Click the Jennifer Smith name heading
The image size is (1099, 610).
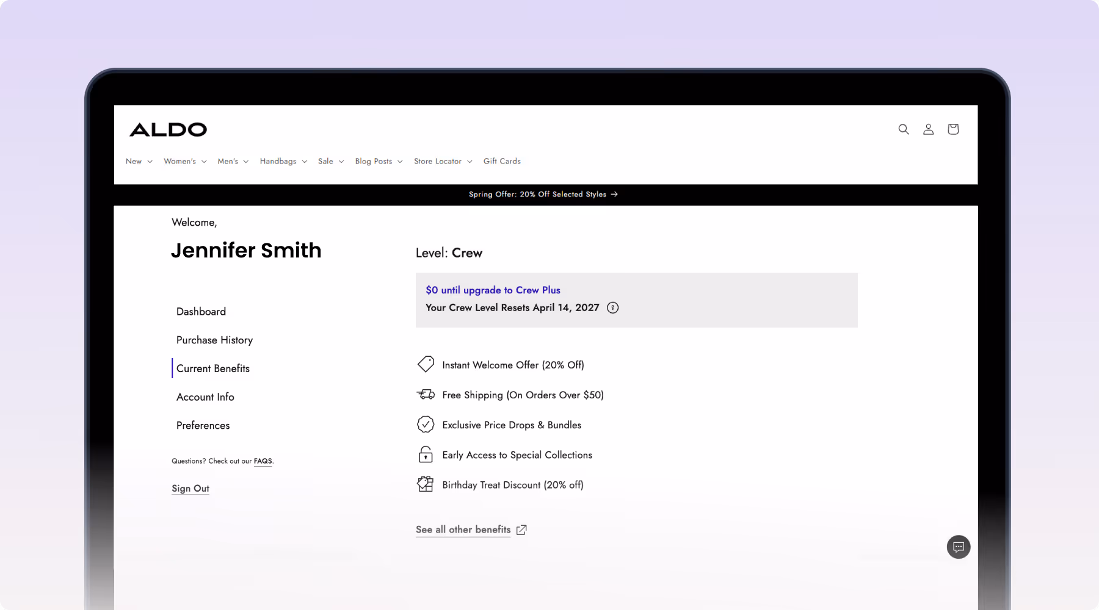point(246,251)
